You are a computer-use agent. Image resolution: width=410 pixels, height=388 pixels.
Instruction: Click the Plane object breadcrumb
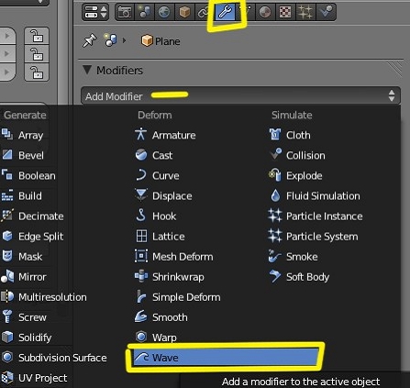(161, 41)
